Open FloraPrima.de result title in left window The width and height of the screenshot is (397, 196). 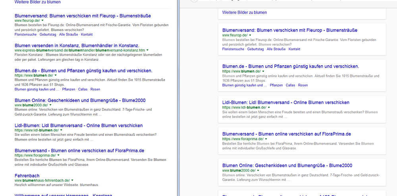pyautogui.click(x=79, y=151)
